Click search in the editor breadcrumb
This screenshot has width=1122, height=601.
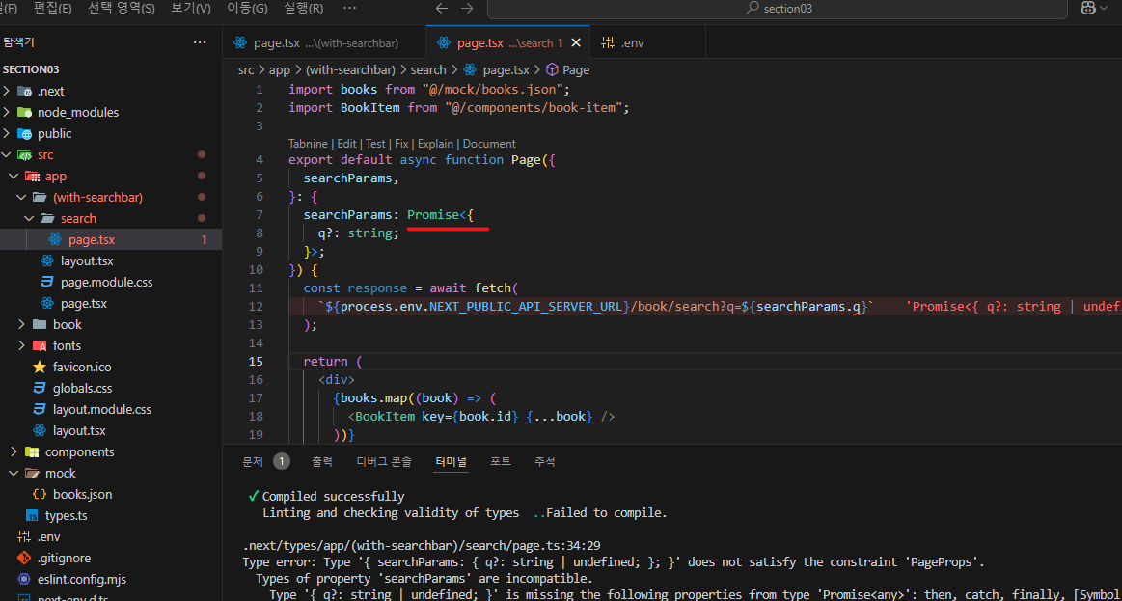(x=428, y=70)
